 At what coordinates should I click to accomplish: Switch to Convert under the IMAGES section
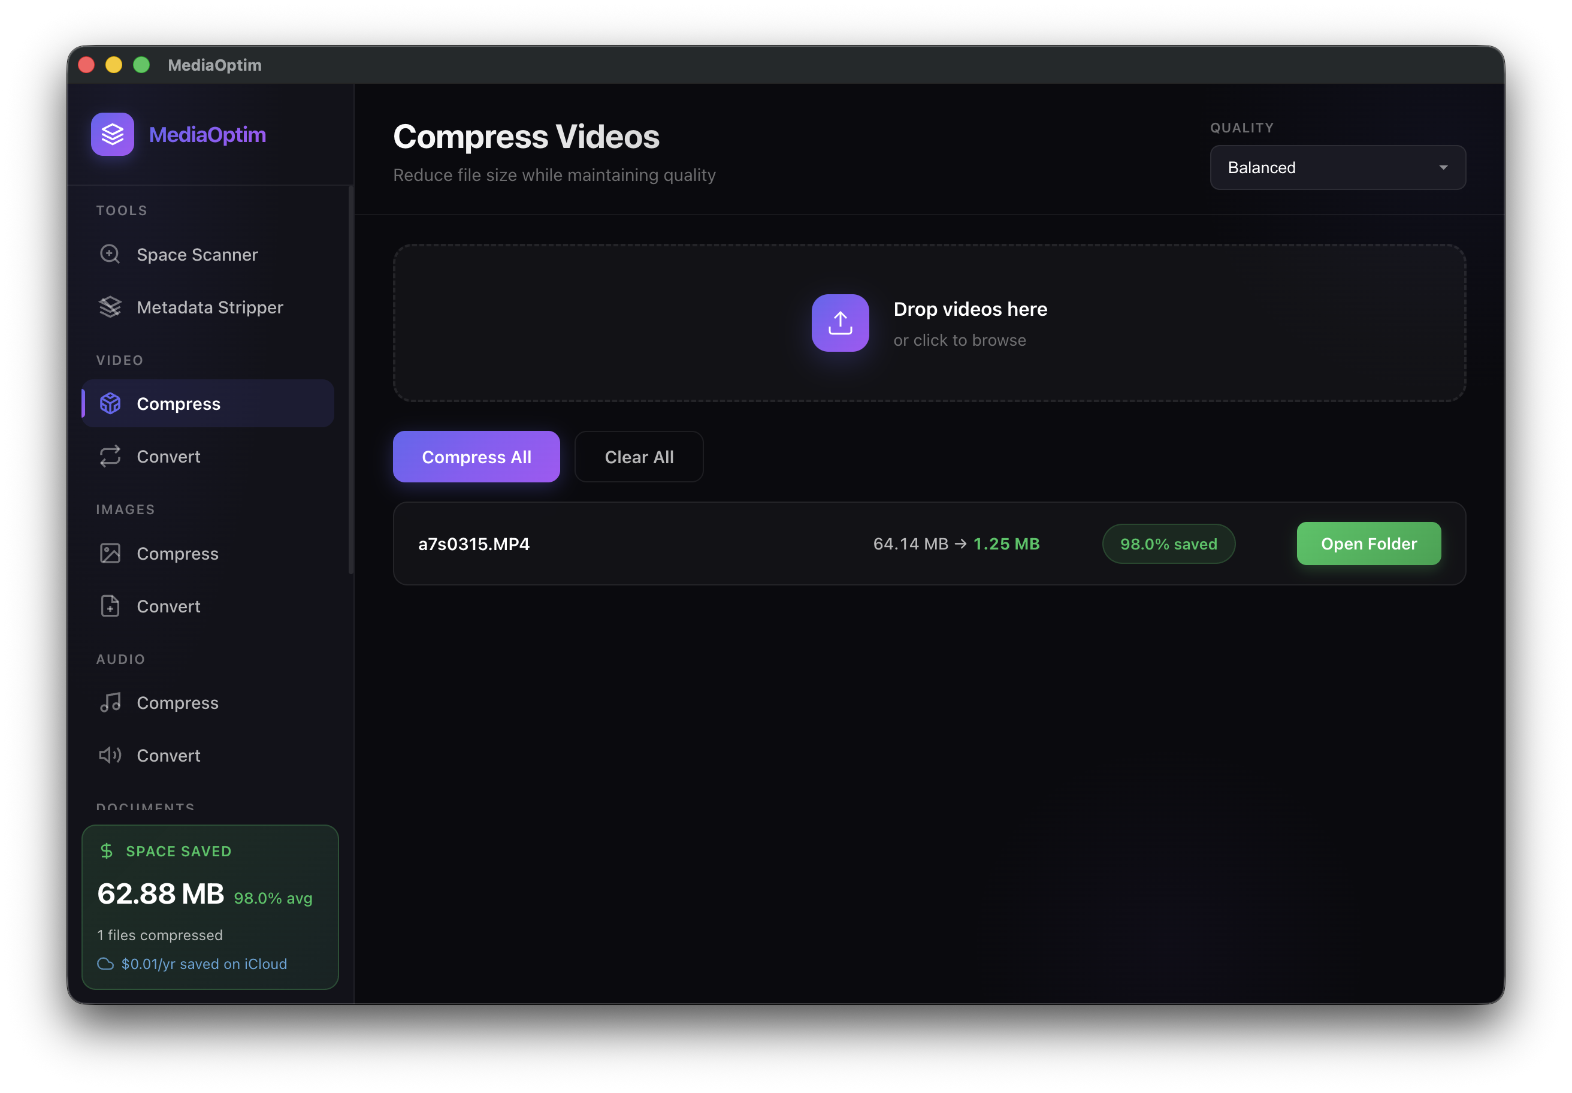(168, 606)
